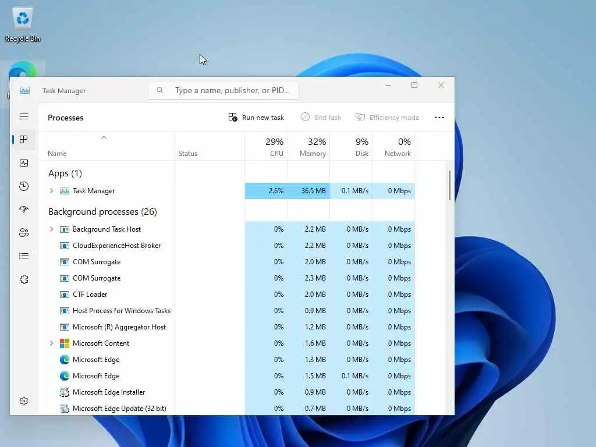Click the vertical scrollbar thumb
The height and width of the screenshot is (447, 596).
[450, 185]
